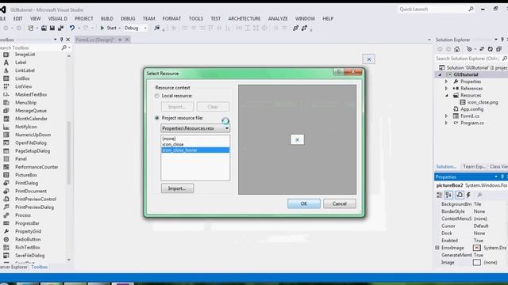Select the NumericUpDown toolbox item
The width and height of the screenshot is (508, 285).
tap(34, 135)
